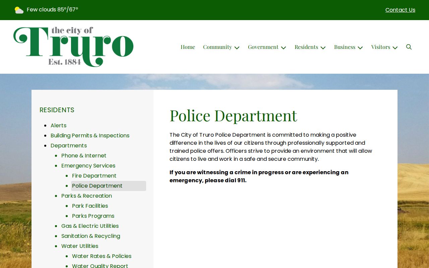Open the Water Utilities link
This screenshot has width=429, height=268.
80,246
